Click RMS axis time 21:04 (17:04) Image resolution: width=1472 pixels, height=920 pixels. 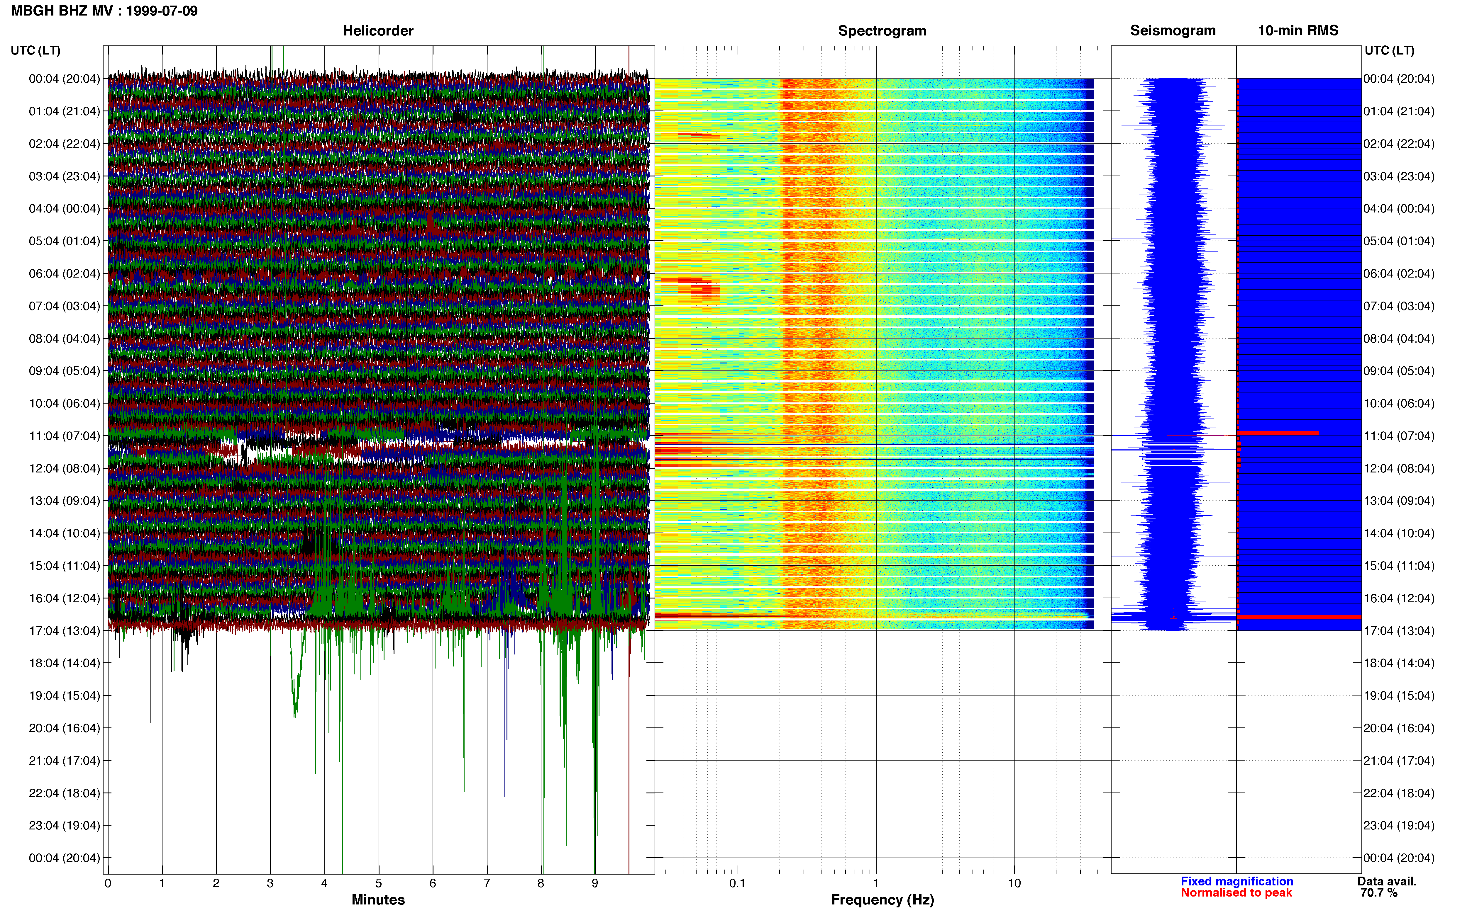pos(1399,761)
